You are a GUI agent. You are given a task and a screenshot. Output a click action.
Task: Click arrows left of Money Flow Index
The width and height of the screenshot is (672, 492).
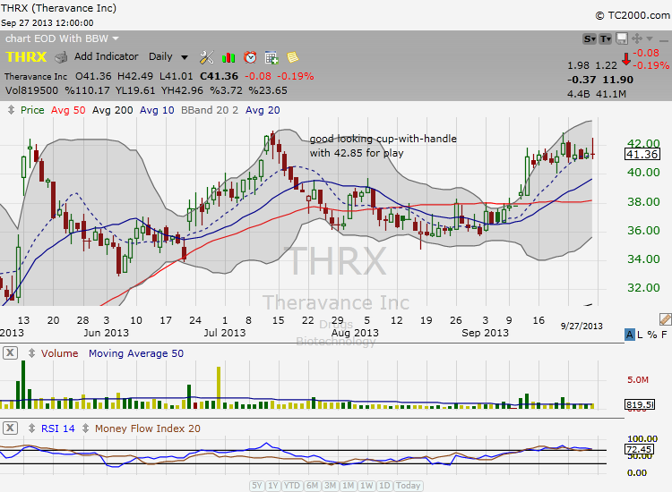[x=85, y=428]
